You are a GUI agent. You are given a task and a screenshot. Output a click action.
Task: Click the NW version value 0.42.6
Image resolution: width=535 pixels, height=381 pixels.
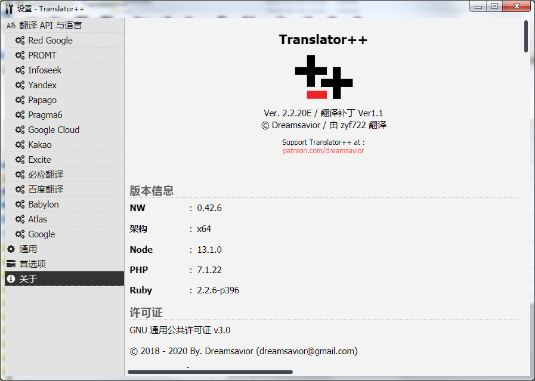209,208
